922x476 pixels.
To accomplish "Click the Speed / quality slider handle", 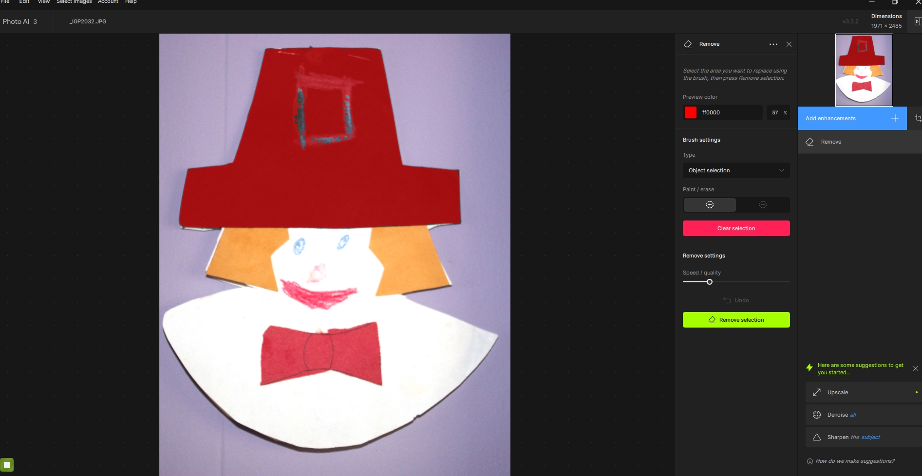I will [x=710, y=282].
